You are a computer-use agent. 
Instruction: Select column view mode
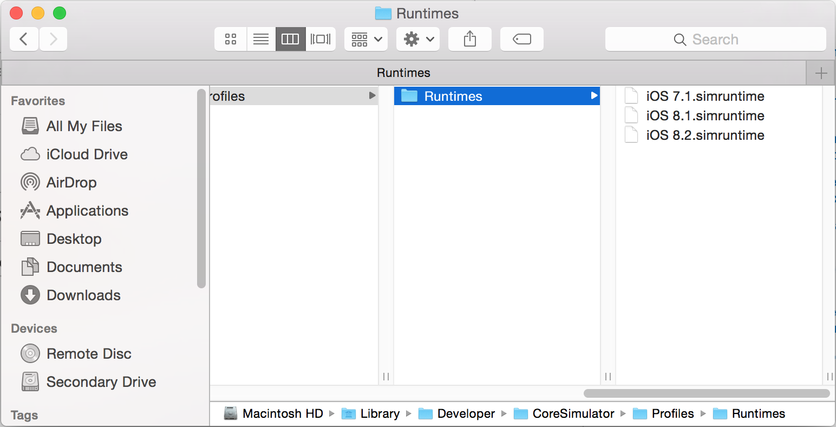click(291, 39)
